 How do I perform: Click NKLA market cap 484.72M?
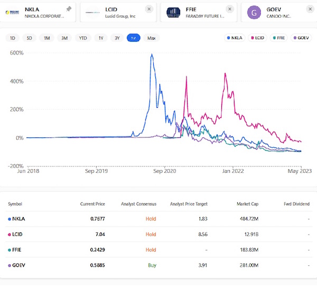pyautogui.click(x=249, y=219)
